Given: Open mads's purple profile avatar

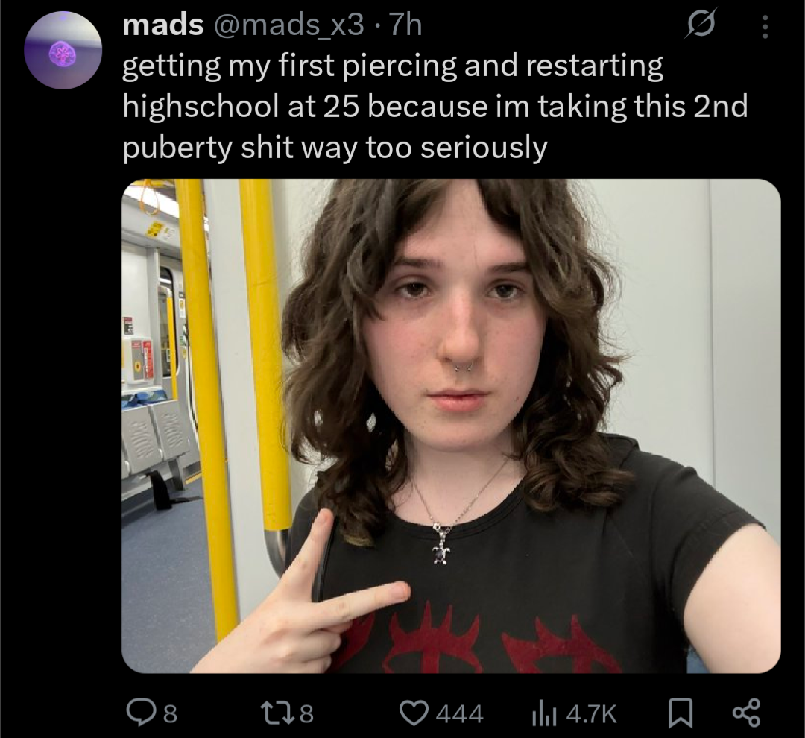Looking at the screenshot, I should (63, 51).
